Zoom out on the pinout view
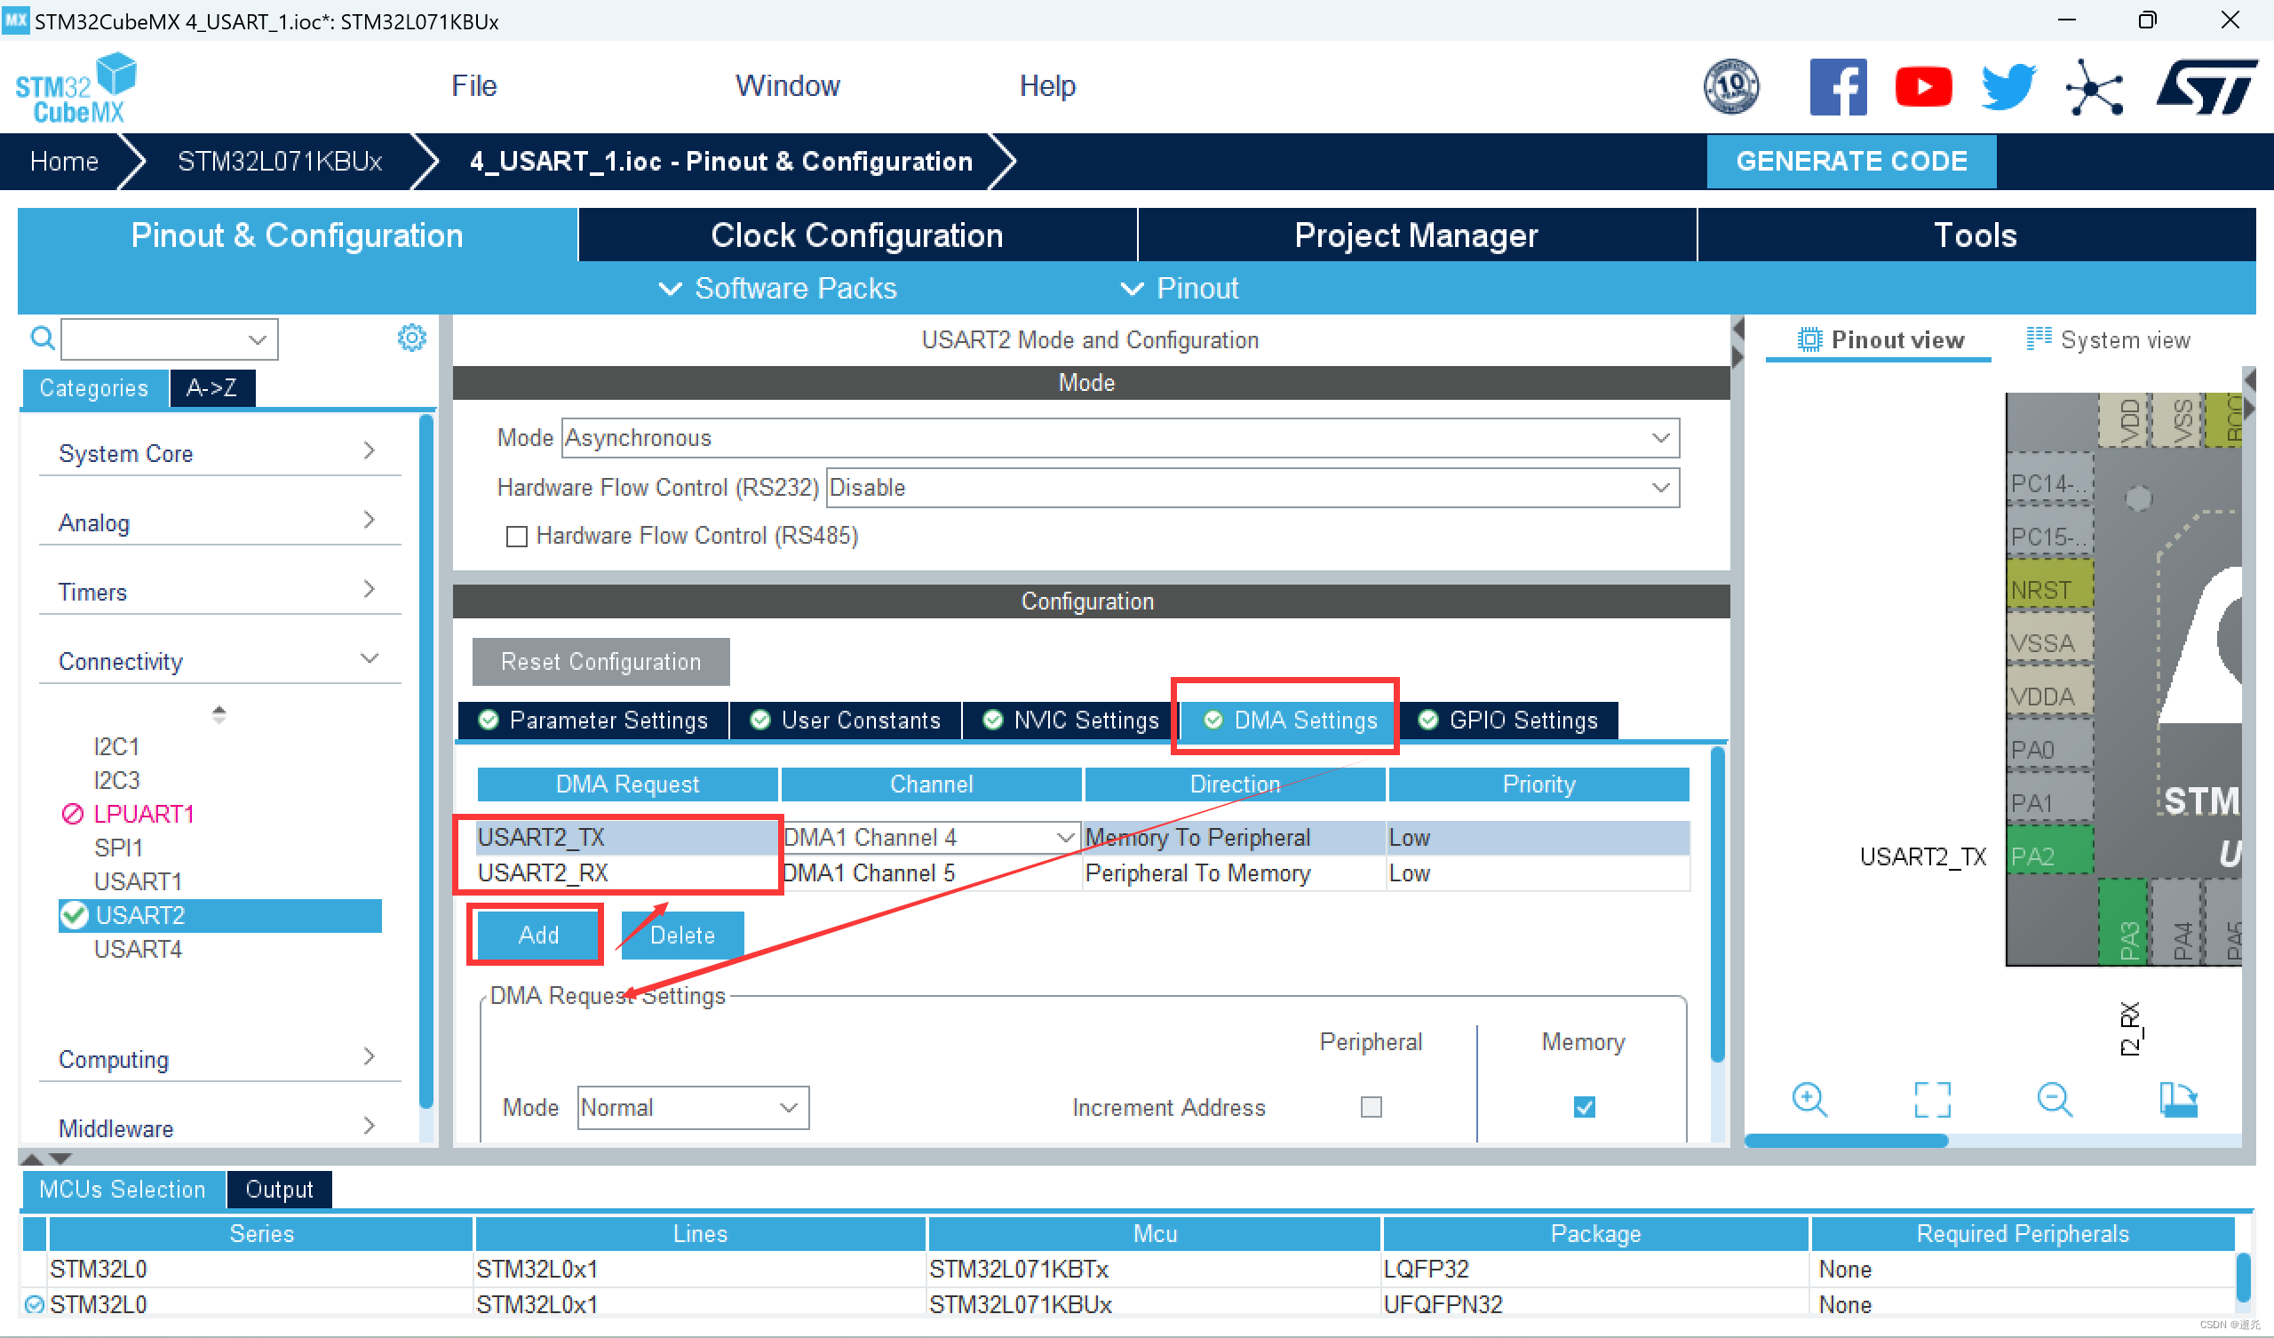The height and width of the screenshot is (1338, 2274). (x=2055, y=1100)
